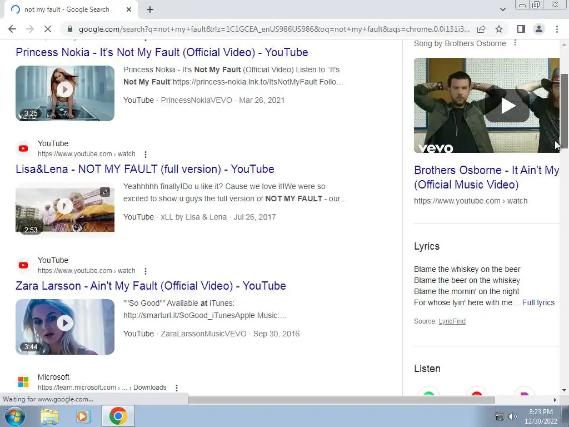The height and width of the screenshot is (427, 569).
Task: Open Windows Explorer from the taskbar
Action: pyautogui.click(x=49, y=416)
